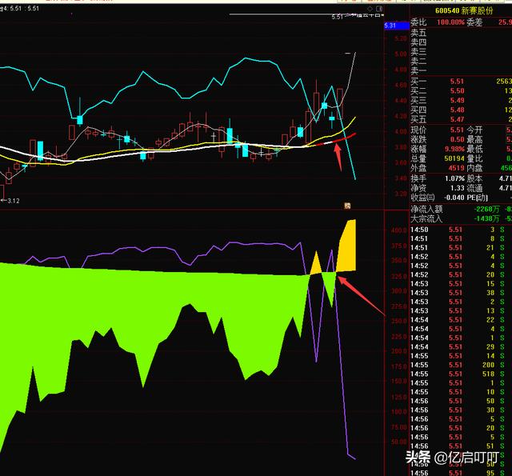Select the 14:53 tick with volume 38
The width and height of the screenshot is (512, 476).
coord(461,293)
